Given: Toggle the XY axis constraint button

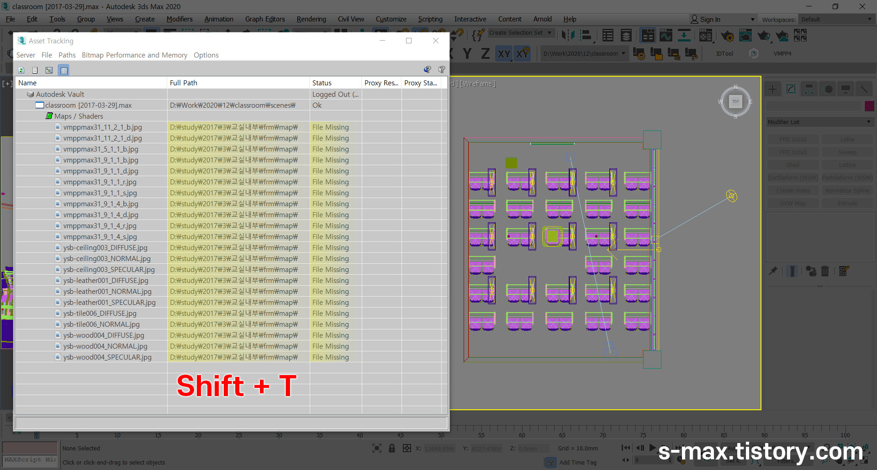Looking at the screenshot, I should pos(504,54).
